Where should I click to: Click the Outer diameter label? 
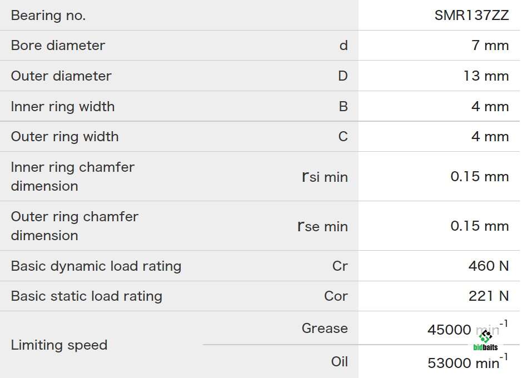61,76
